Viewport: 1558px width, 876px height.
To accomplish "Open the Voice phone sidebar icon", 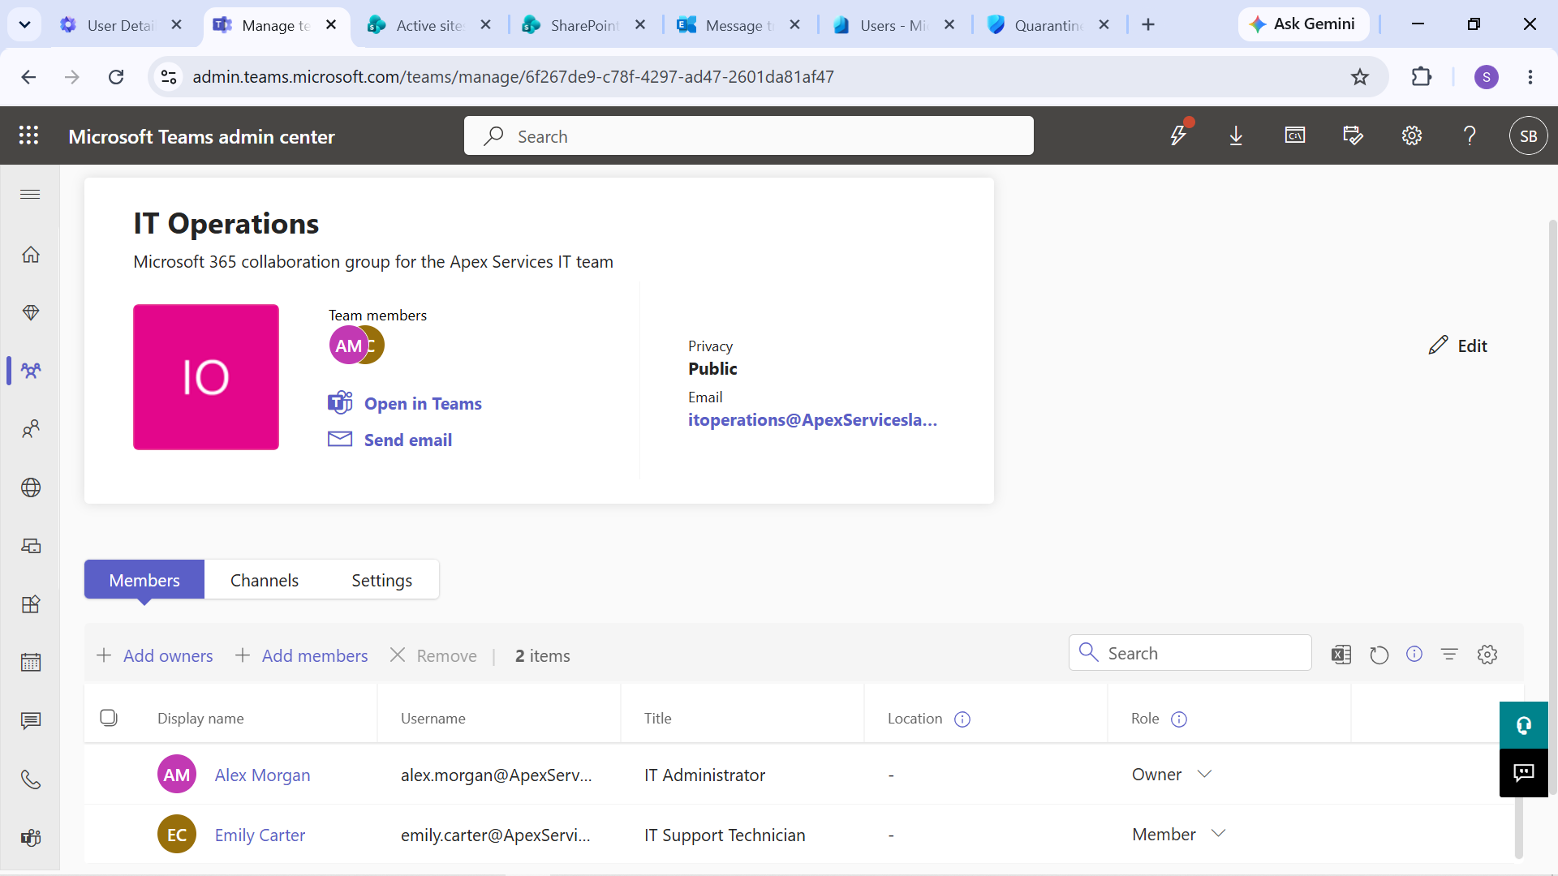I will coord(31,779).
